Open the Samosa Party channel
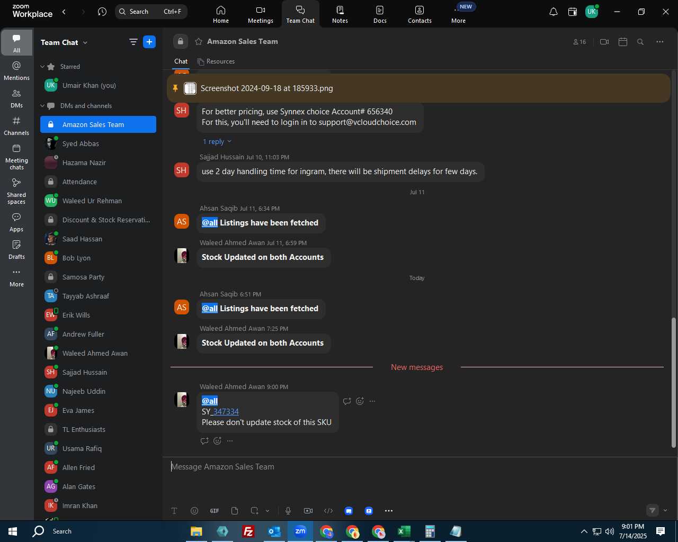Image resolution: width=678 pixels, height=542 pixels. 98,277
